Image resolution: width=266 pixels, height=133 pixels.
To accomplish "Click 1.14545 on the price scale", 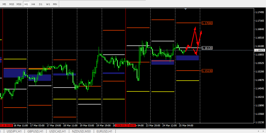I will [260, 89].
